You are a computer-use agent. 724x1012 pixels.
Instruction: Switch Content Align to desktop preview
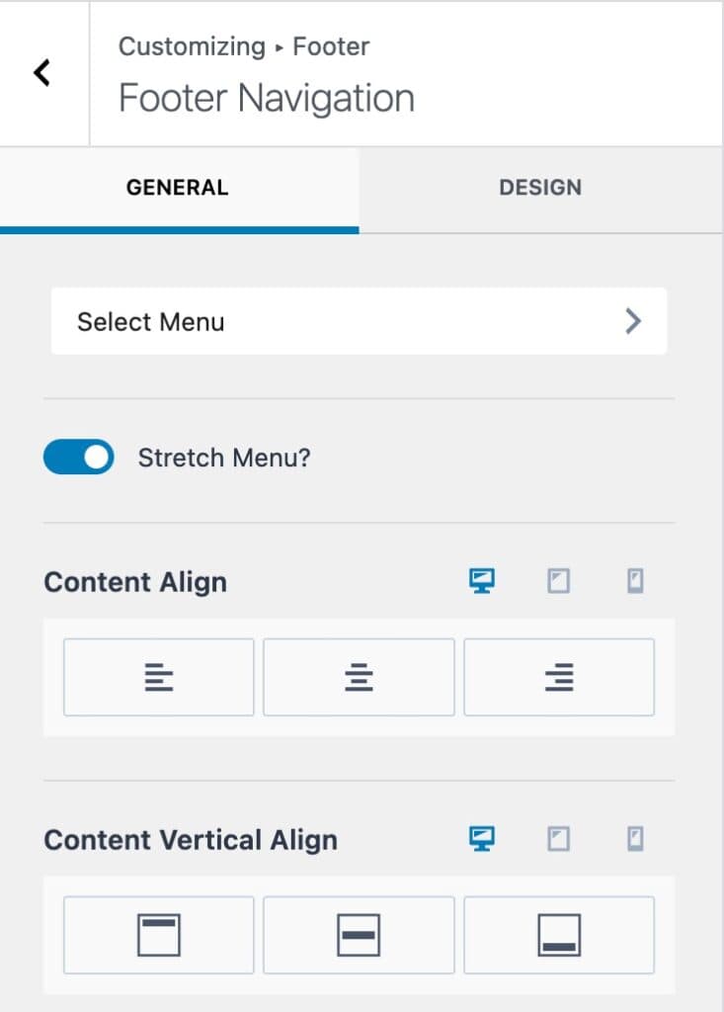point(482,581)
